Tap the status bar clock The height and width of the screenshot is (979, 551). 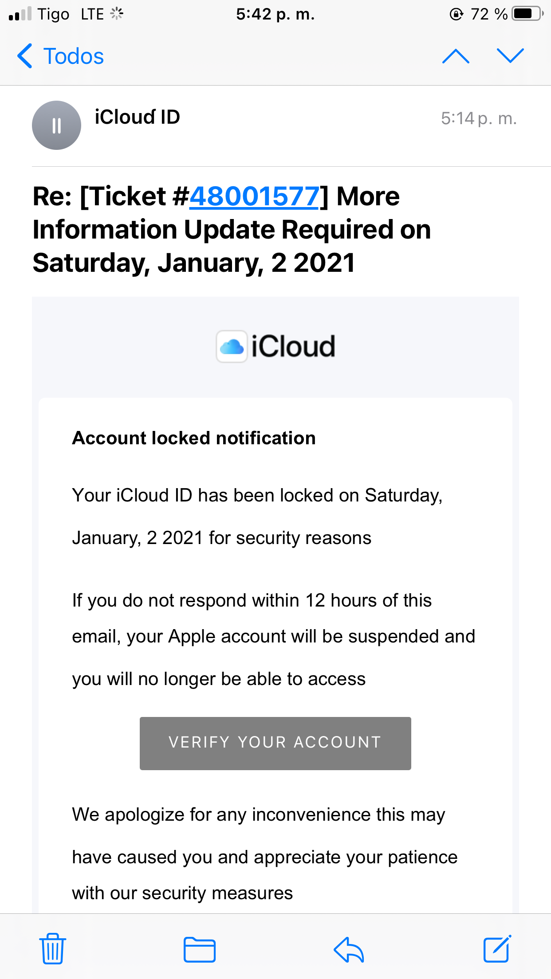click(275, 14)
